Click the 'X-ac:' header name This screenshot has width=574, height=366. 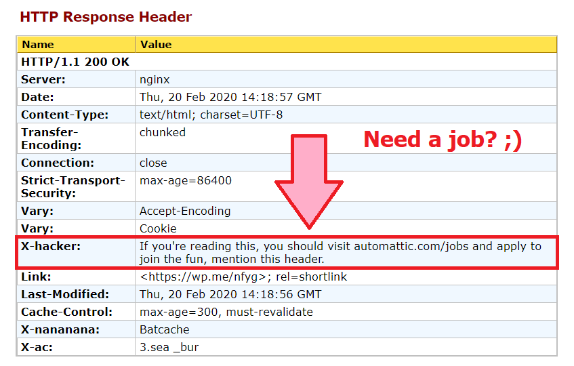pos(37,347)
